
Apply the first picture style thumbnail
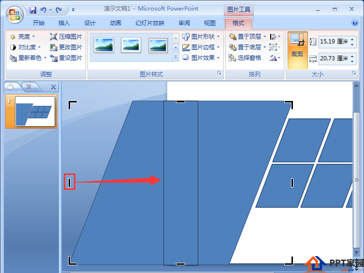point(104,45)
